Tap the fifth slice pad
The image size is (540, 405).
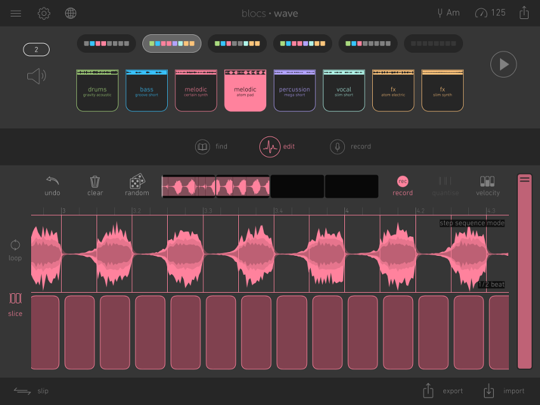186,333
